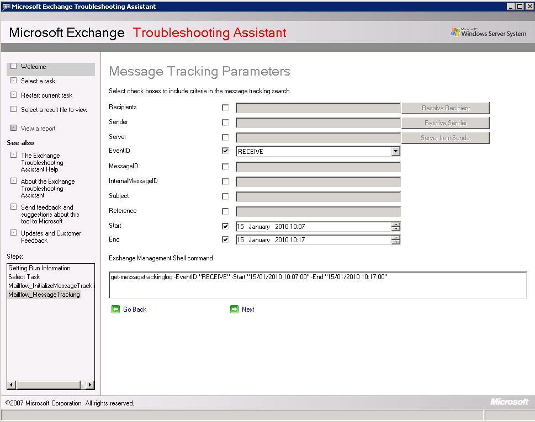Click the green Next arrow icon

pos(235,309)
